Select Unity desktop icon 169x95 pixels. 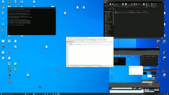9,81
